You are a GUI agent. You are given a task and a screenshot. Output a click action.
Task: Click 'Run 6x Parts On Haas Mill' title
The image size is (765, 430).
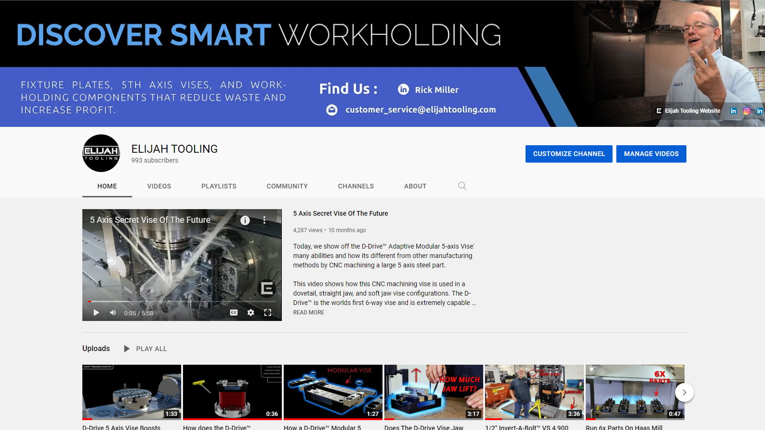pos(624,427)
